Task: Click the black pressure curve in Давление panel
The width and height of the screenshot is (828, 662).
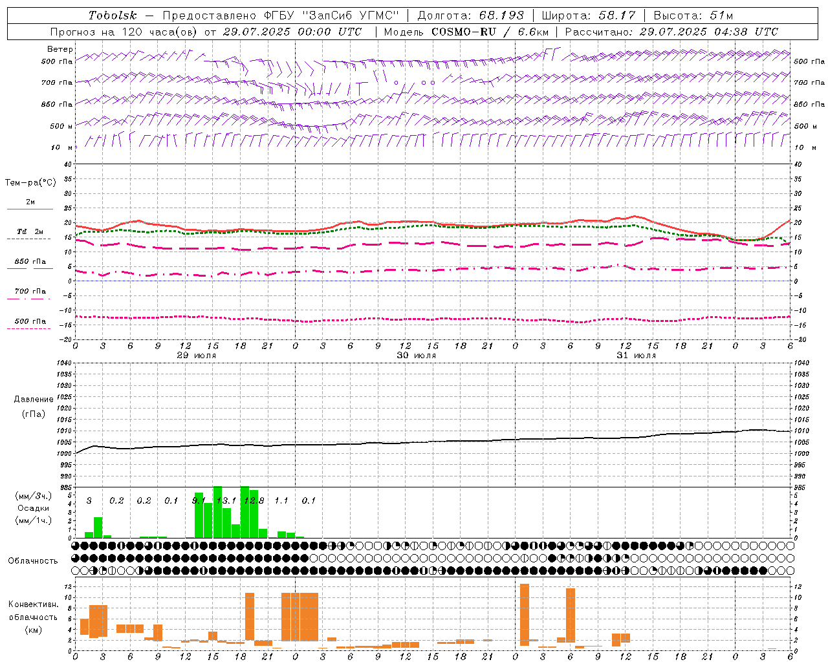Action: [x=433, y=442]
